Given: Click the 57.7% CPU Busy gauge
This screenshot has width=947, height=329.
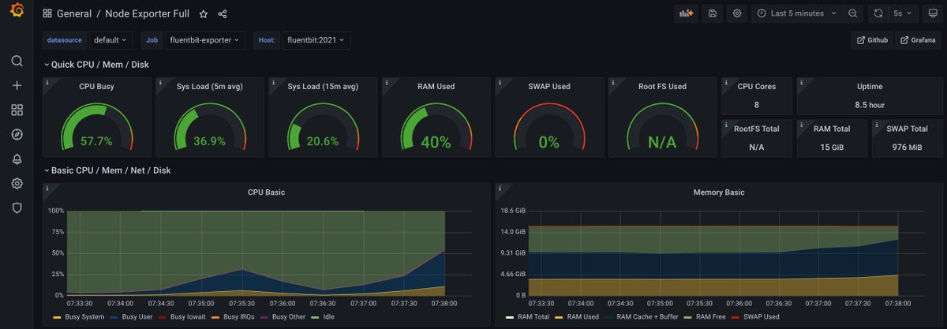Looking at the screenshot, I should pos(96,128).
